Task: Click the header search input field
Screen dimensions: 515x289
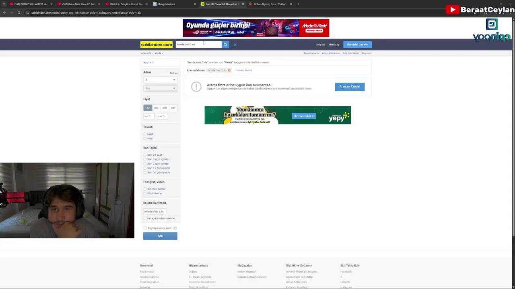Action: [198, 45]
